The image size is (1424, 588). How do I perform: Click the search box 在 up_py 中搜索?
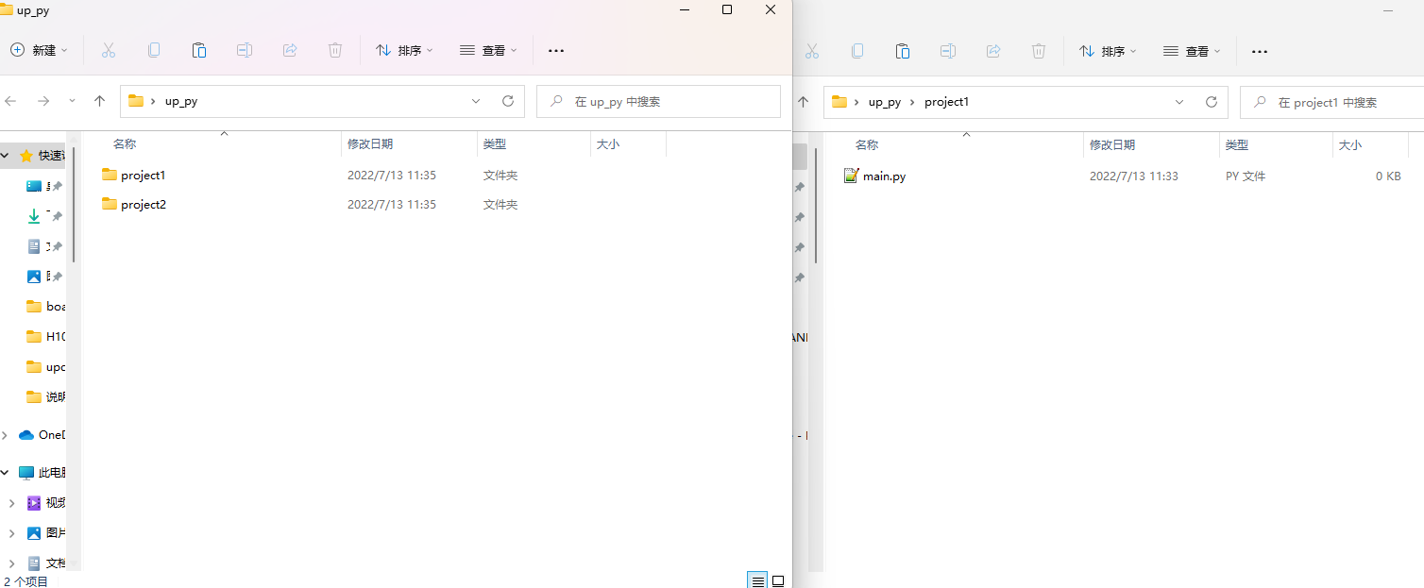click(658, 101)
